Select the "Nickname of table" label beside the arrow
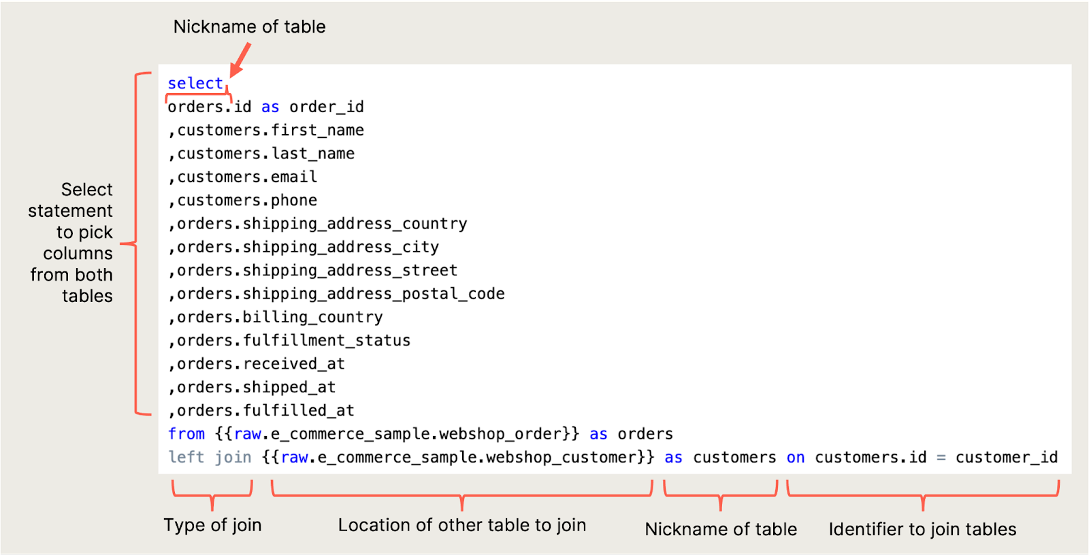The image size is (1089, 555). tap(249, 27)
